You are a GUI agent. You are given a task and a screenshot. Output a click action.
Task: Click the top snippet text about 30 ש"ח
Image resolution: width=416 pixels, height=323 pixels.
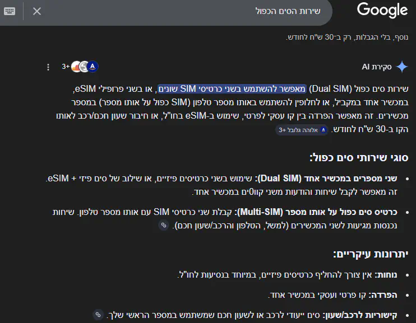click(x=347, y=37)
